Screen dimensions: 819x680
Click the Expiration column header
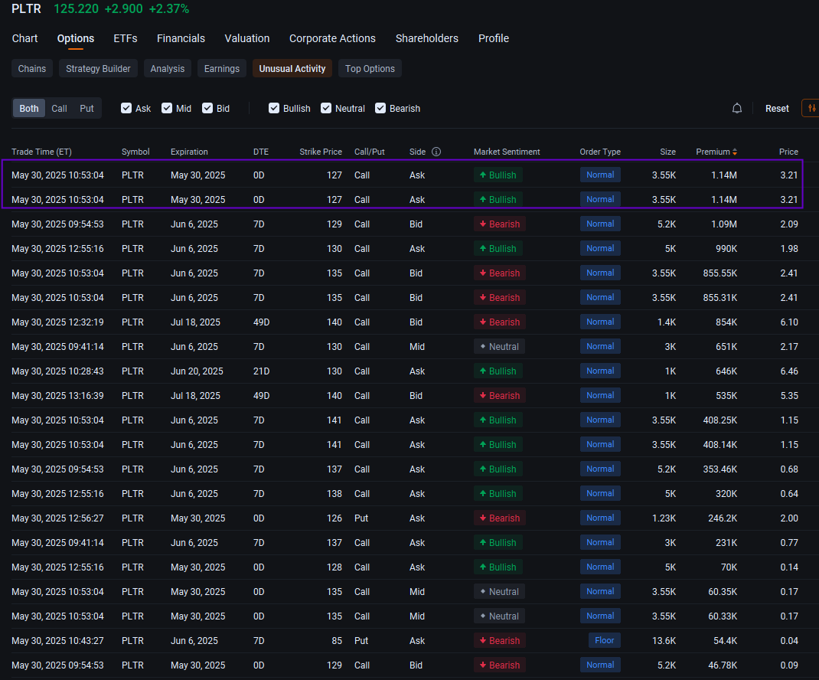189,152
